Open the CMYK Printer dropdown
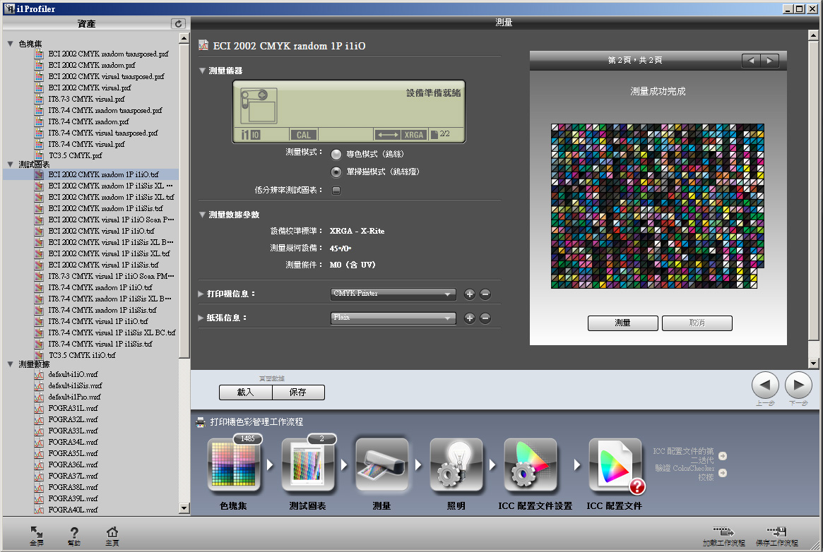Image resolution: width=823 pixels, height=552 pixels. [x=393, y=294]
